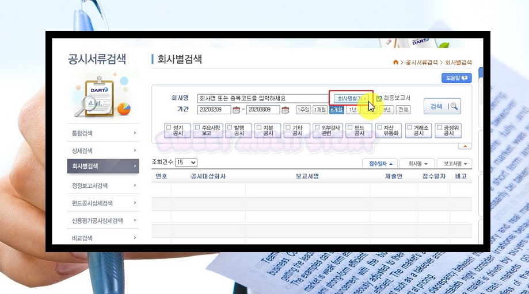Click 회사명찾기 company finder button
The width and height of the screenshot is (529, 294).
click(351, 99)
